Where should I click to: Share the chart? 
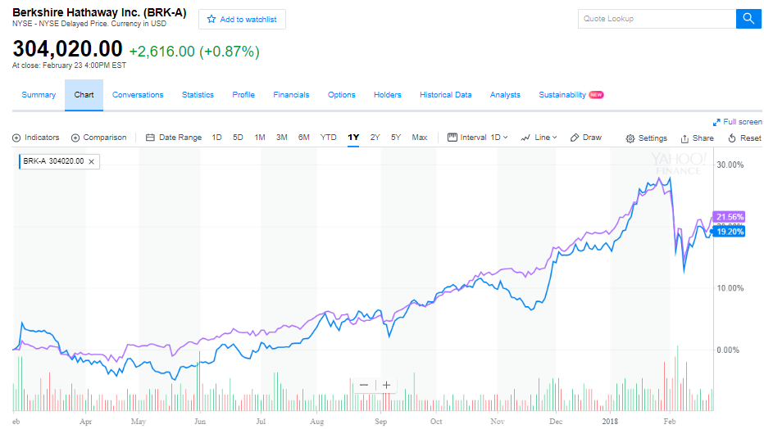(697, 138)
